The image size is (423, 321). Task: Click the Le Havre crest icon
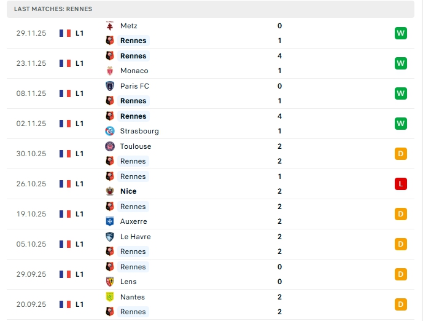coord(110,237)
